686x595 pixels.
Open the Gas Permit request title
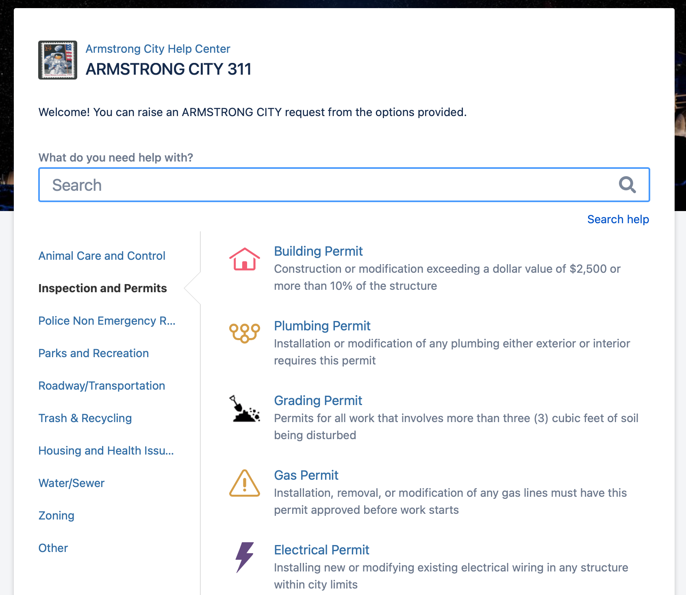point(306,475)
